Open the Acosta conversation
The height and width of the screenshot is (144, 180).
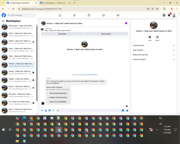(x=18, y=72)
